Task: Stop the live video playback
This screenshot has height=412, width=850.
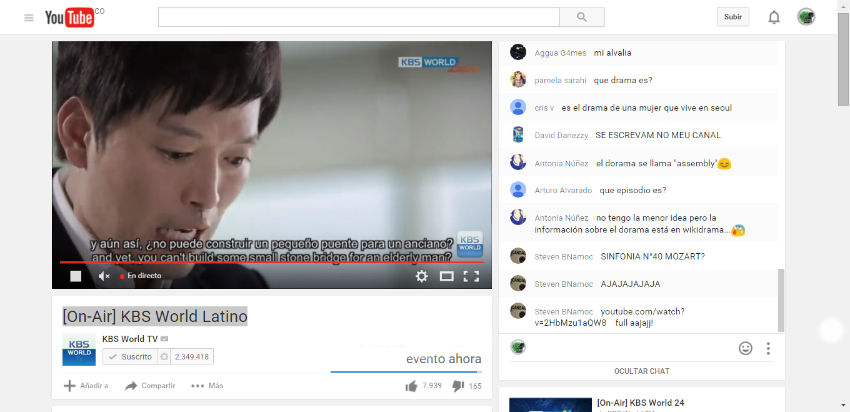Action: pos(76,276)
